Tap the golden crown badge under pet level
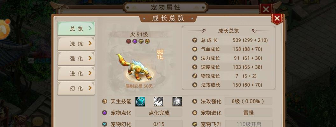The height and width of the screenshot is (127, 336). tap(147, 42)
